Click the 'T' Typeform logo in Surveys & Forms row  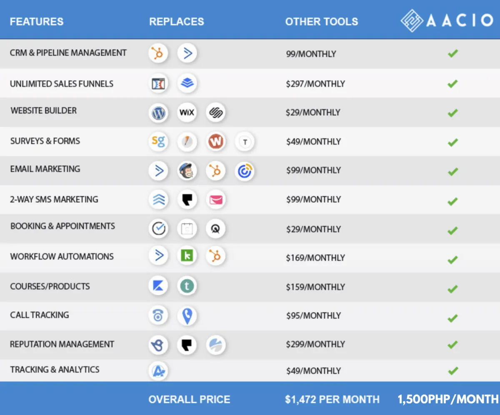tap(245, 142)
